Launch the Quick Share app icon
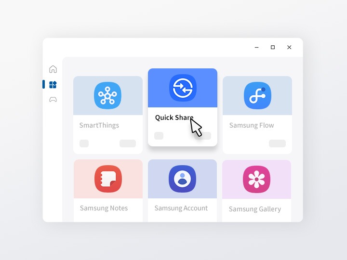This screenshot has width=347, height=260. tap(183, 88)
